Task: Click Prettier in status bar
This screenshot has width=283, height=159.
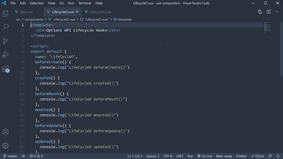Action: click(241, 156)
